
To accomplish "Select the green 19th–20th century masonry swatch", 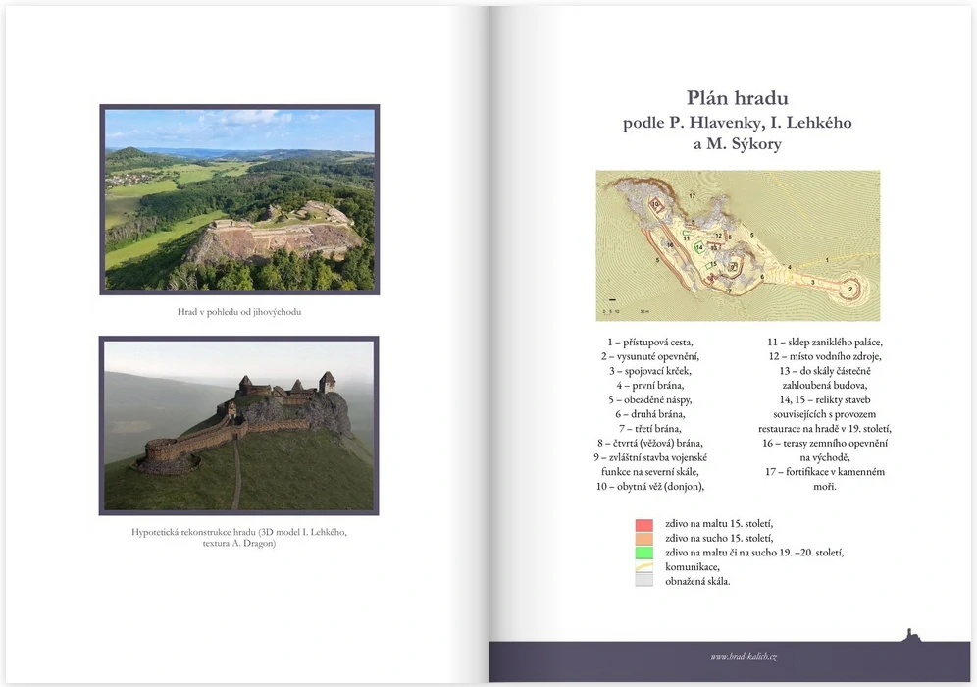I will (x=643, y=553).
